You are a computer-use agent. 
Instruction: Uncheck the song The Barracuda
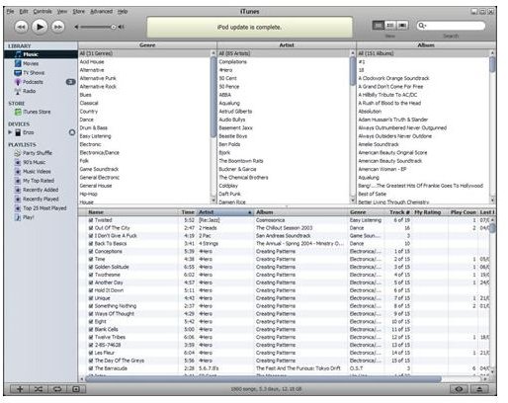pos(91,368)
